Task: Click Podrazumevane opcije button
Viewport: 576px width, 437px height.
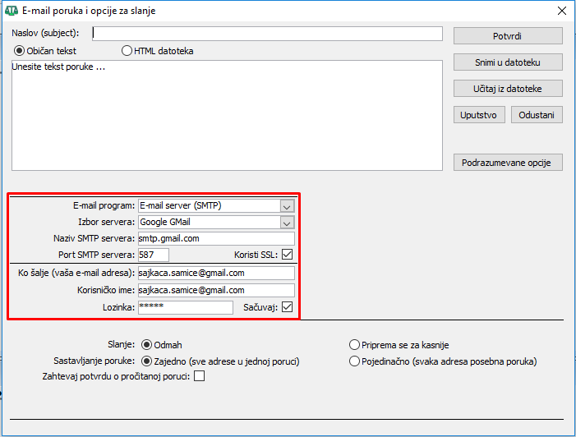Action: (508, 163)
